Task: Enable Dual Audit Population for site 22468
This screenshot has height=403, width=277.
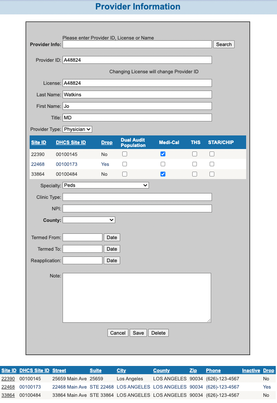Action: [x=125, y=164]
